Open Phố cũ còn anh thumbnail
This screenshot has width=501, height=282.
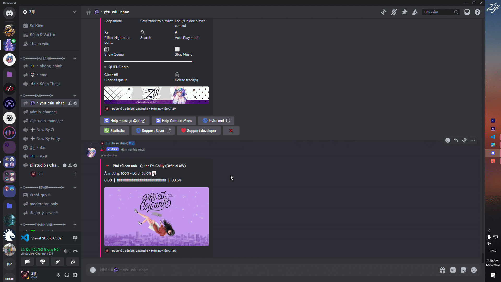pos(157,216)
